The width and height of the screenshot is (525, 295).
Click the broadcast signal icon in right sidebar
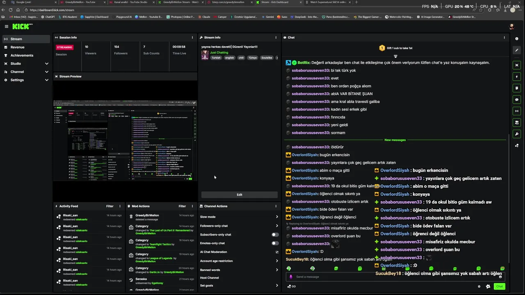click(x=517, y=111)
